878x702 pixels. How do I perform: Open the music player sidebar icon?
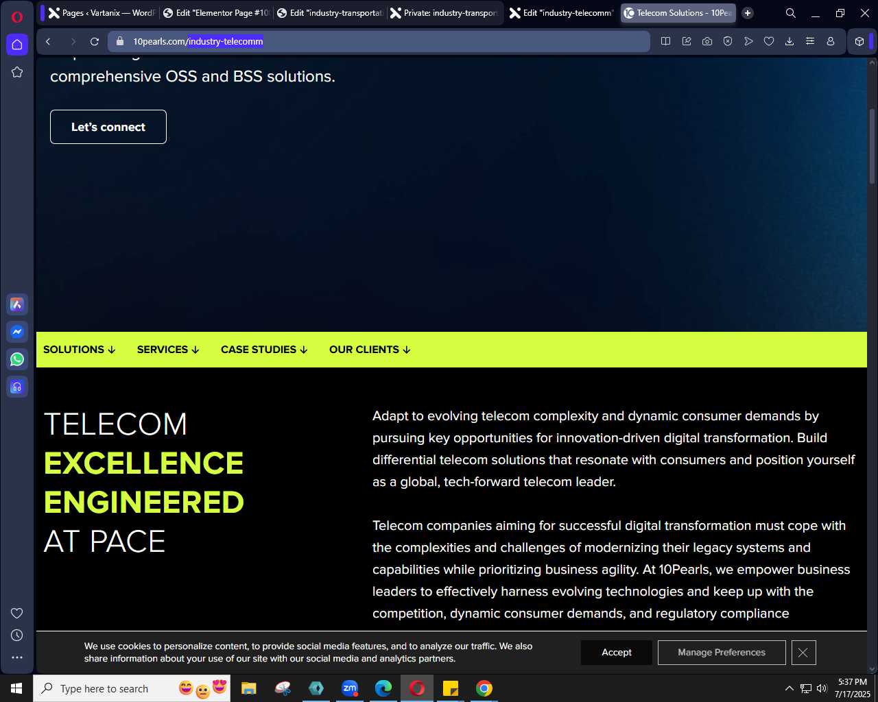(x=17, y=387)
